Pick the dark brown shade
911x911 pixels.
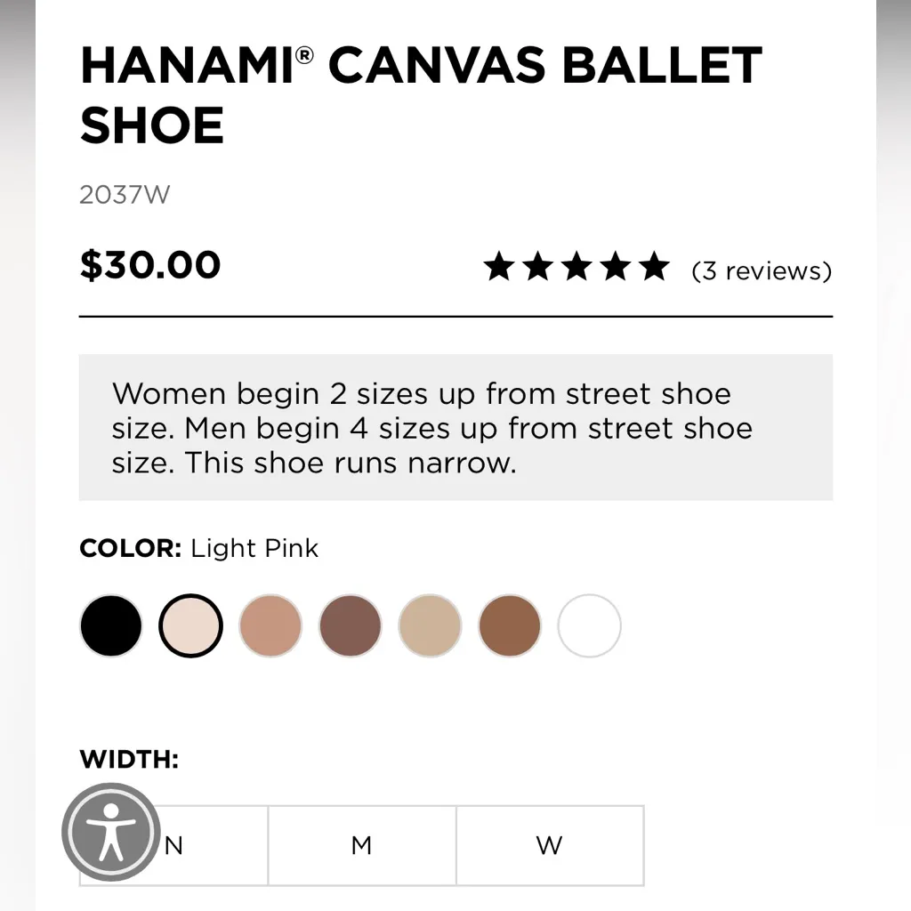[x=350, y=625]
